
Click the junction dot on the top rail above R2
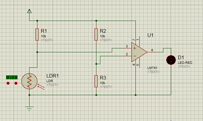(96, 21)
